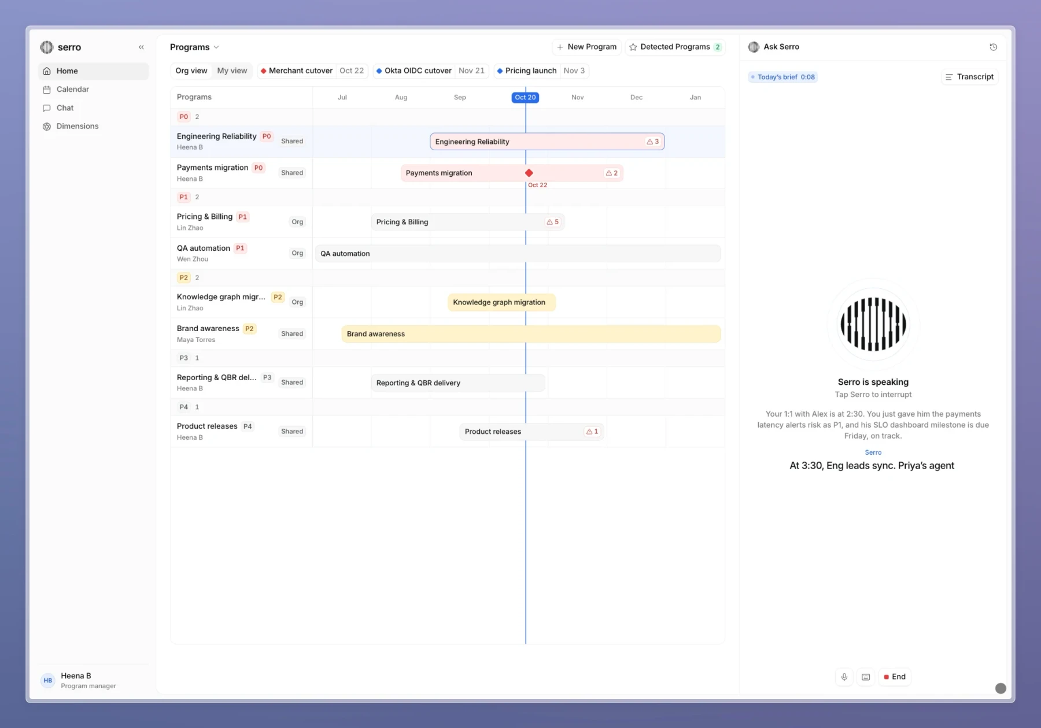
Task: Open the Engineering Reliability timeline bar
Action: pyautogui.click(x=547, y=142)
